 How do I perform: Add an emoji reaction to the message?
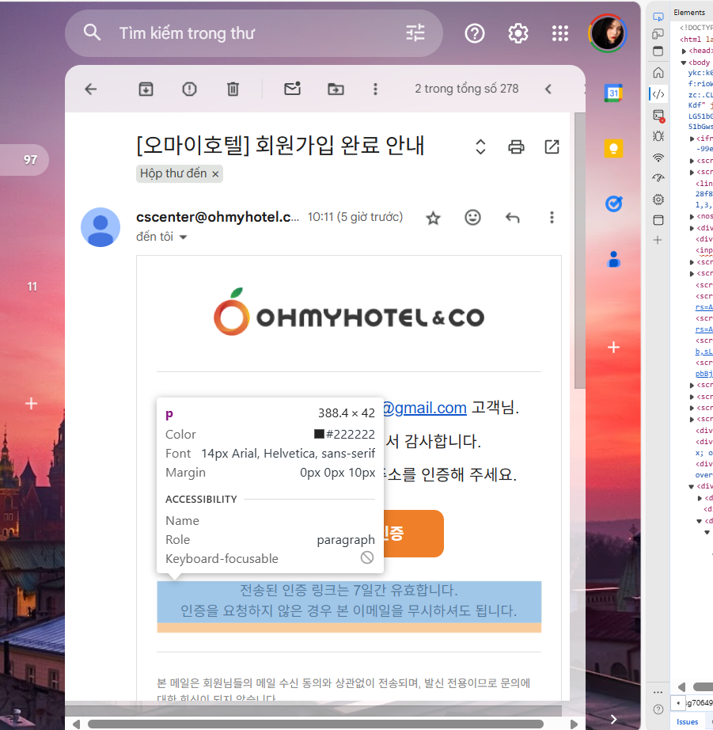pos(473,218)
